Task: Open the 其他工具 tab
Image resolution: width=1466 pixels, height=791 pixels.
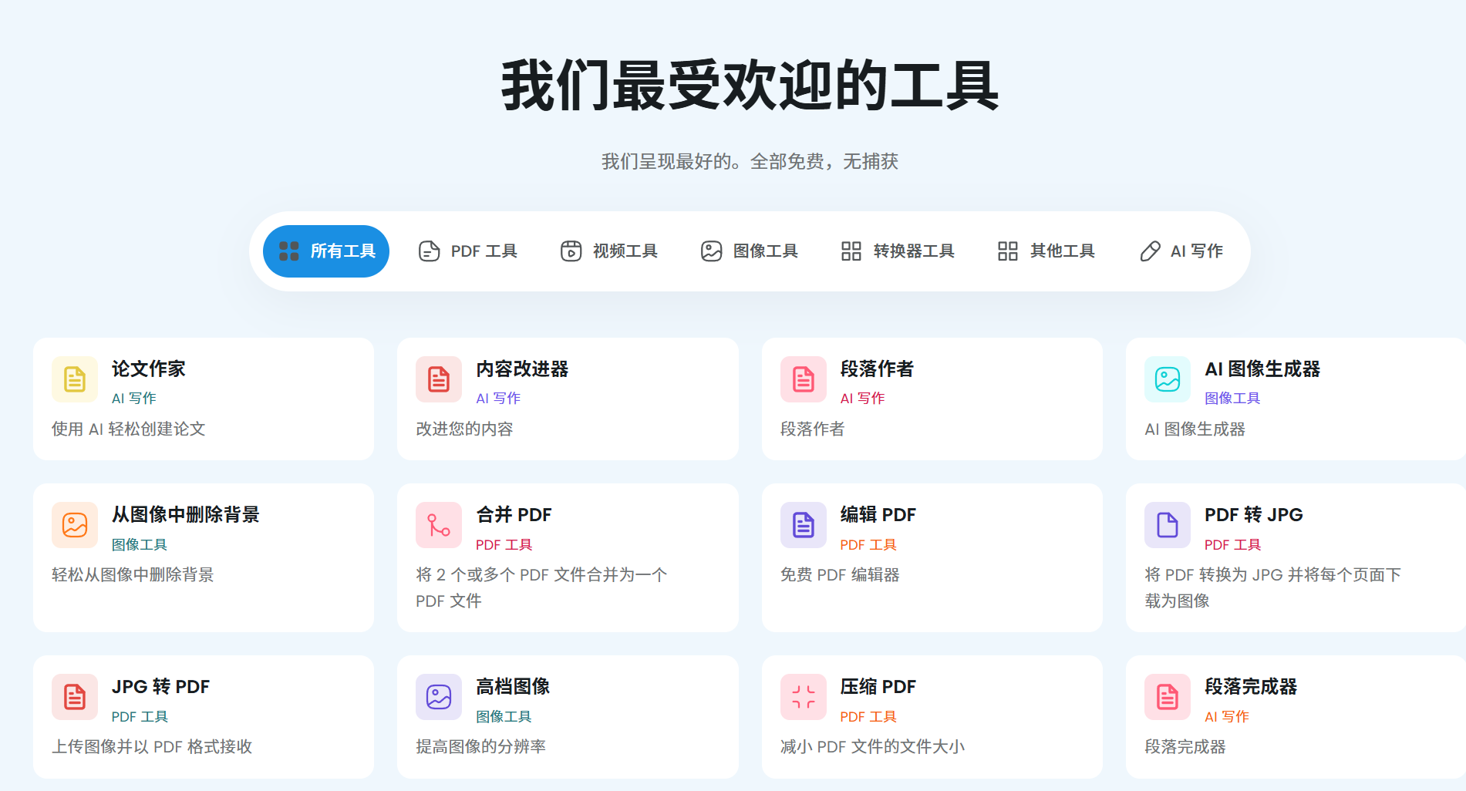Action: 1046,251
